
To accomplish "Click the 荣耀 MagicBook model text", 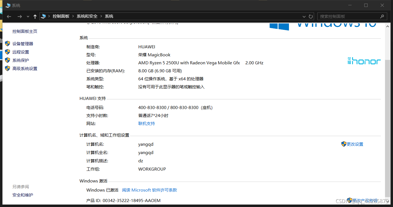I will point(154,55).
